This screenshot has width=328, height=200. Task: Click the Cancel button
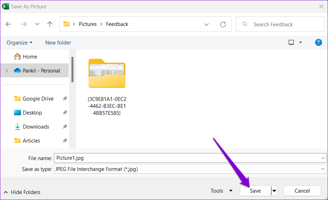pyautogui.click(x=302, y=191)
